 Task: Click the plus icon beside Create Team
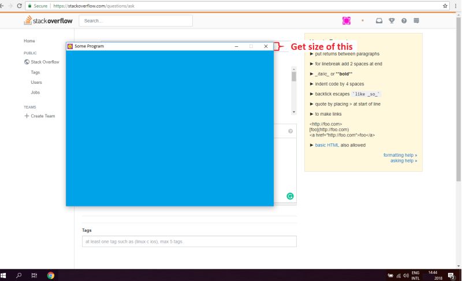tap(27, 116)
